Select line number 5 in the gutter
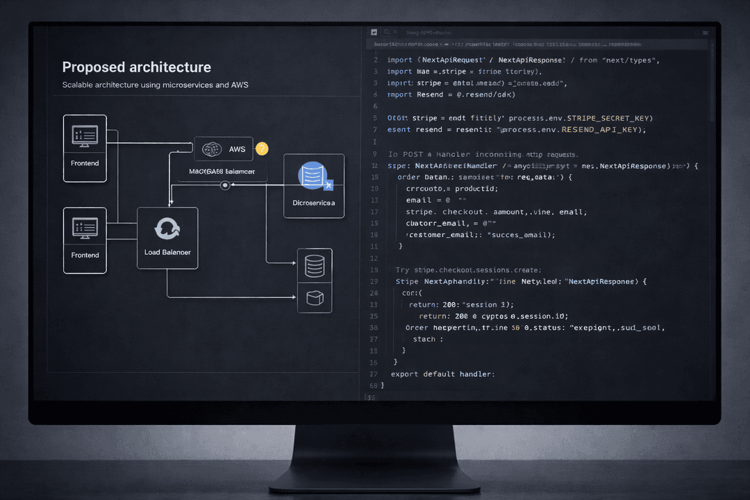Image resolution: width=750 pixels, height=500 pixels. [374, 118]
